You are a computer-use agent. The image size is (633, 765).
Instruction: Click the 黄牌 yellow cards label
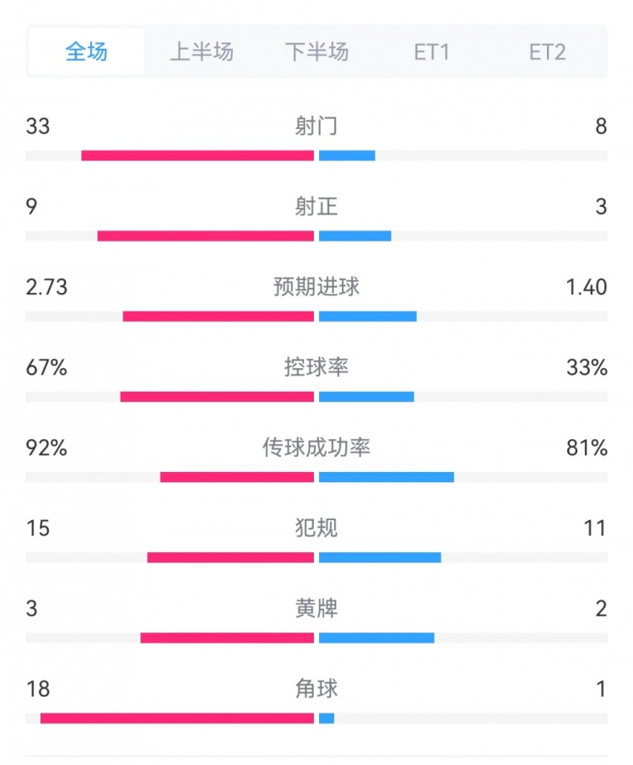tap(316, 608)
